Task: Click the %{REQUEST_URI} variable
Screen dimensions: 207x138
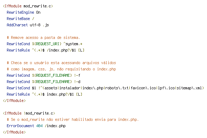Action: tap(47, 44)
